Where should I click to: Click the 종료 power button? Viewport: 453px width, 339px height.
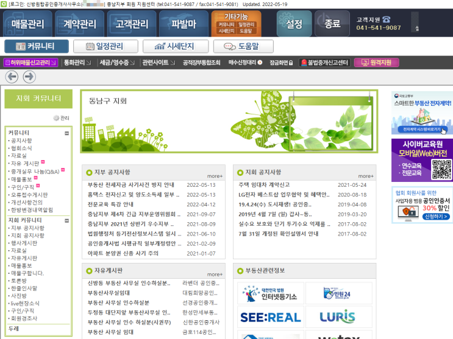coord(332,23)
